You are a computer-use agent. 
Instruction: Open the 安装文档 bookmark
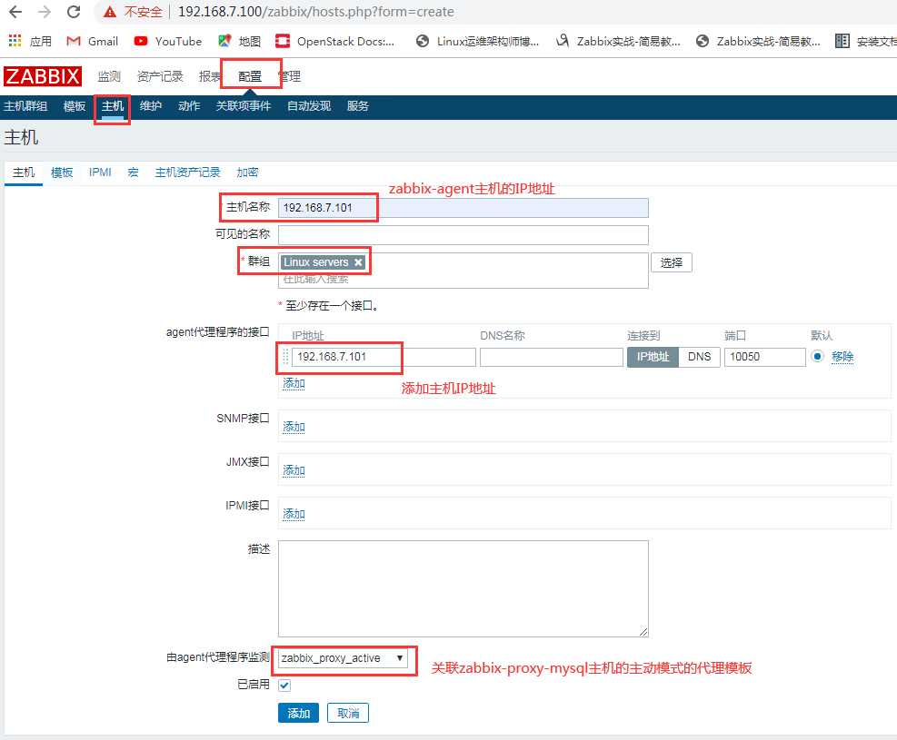(x=866, y=41)
